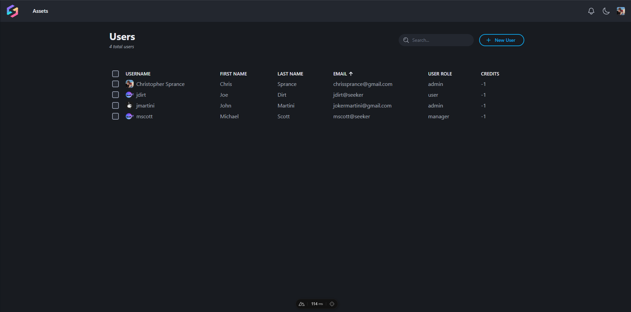Sort users by User Role header

pos(440,74)
